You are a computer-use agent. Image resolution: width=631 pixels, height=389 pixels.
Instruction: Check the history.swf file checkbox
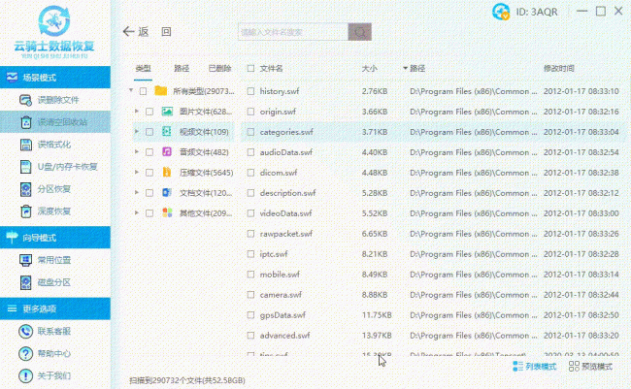tap(250, 91)
